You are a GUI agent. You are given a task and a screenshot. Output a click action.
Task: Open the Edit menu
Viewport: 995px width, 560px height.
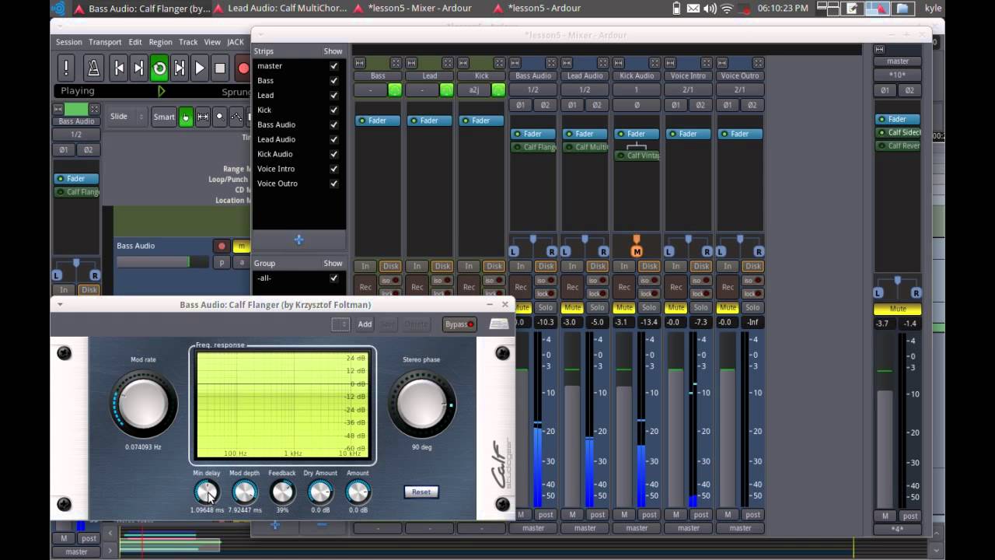(x=135, y=42)
